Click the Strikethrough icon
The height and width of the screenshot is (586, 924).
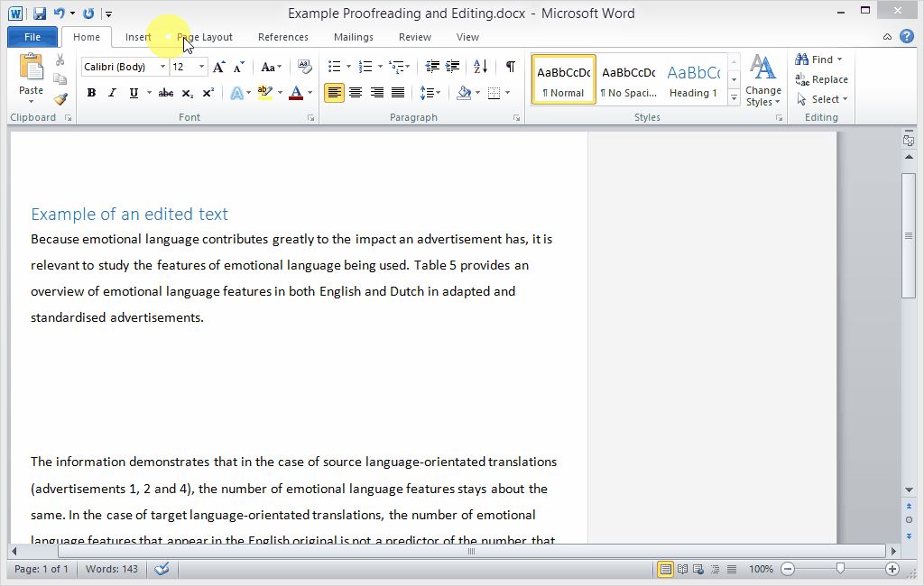(x=166, y=93)
